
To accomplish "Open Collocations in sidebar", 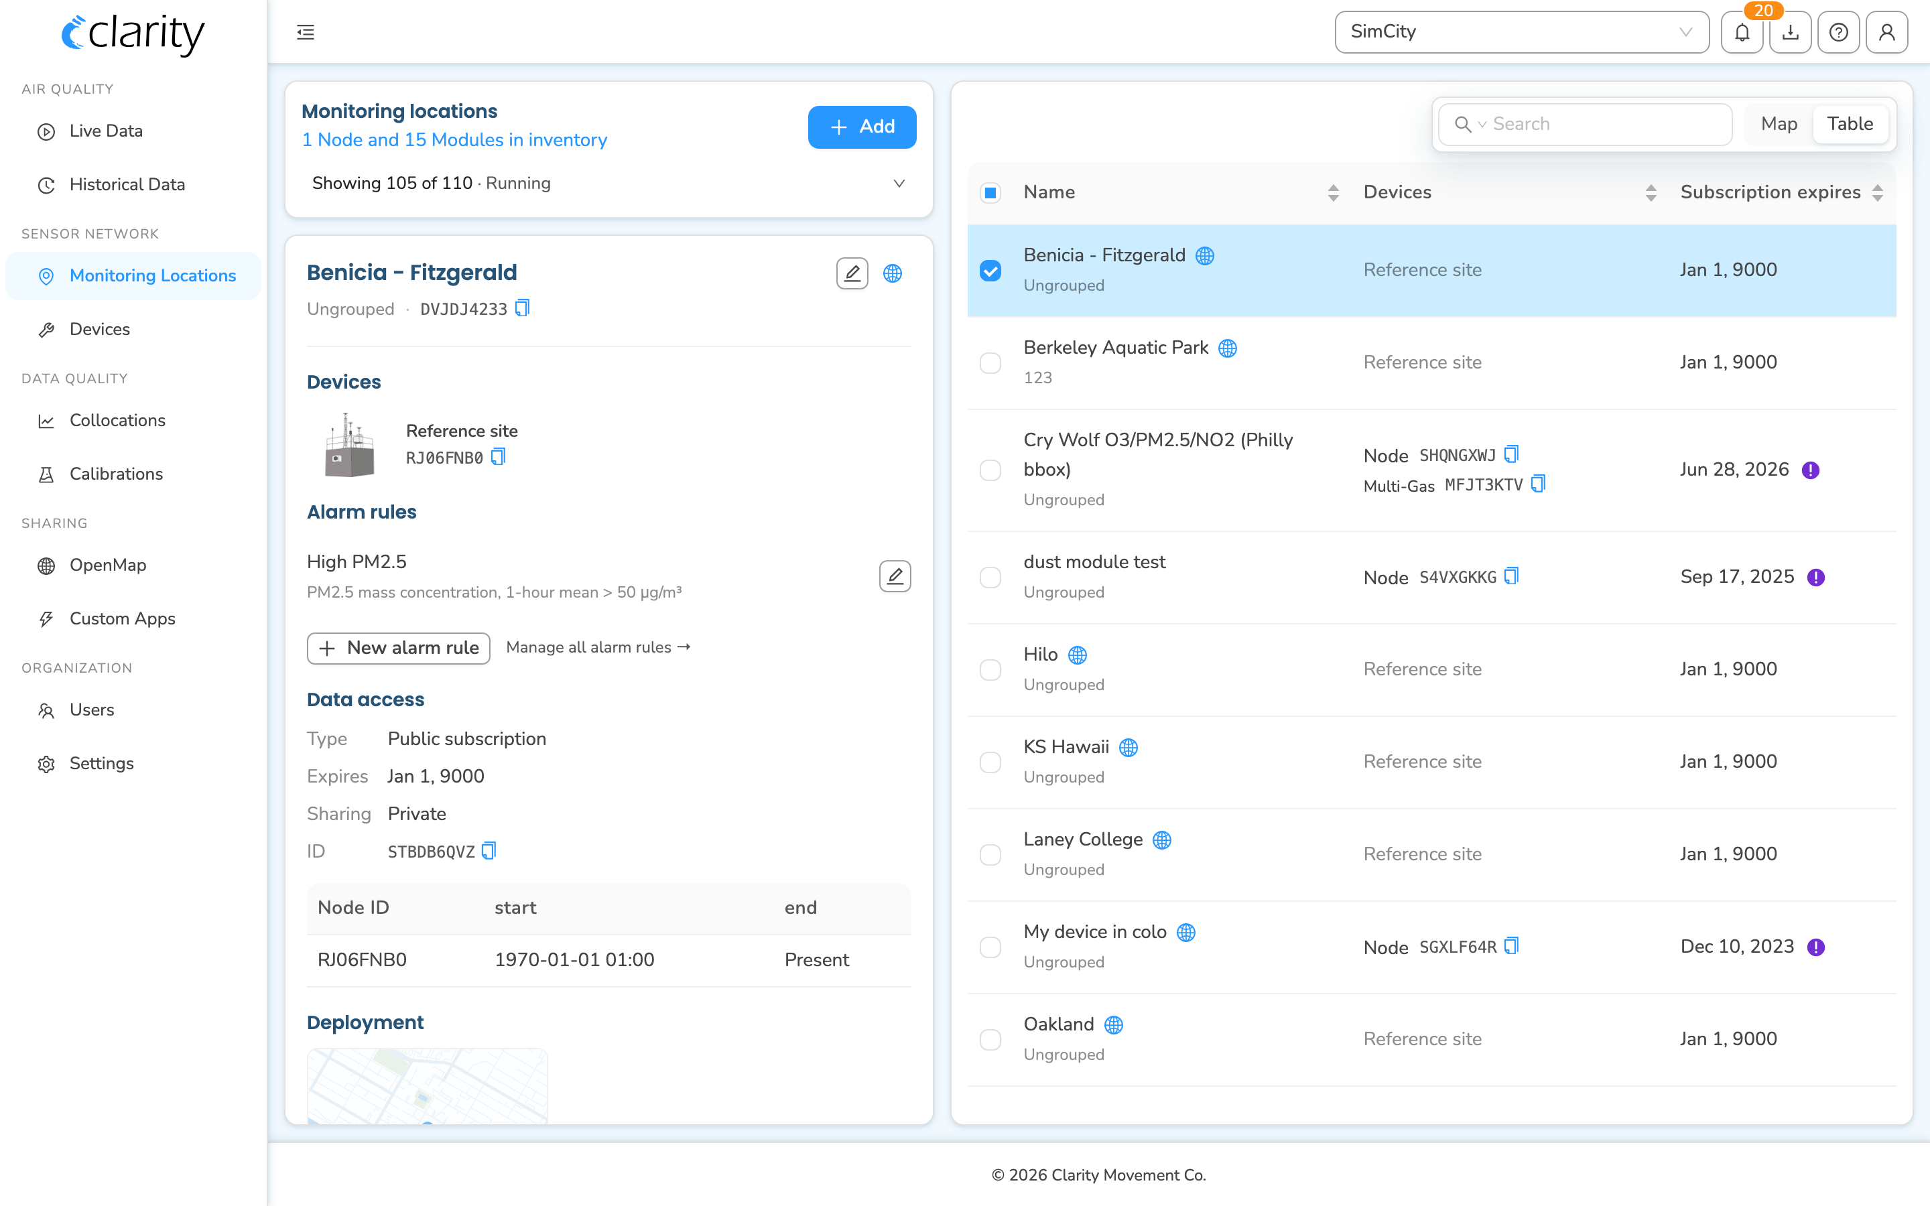I will tap(133, 420).
